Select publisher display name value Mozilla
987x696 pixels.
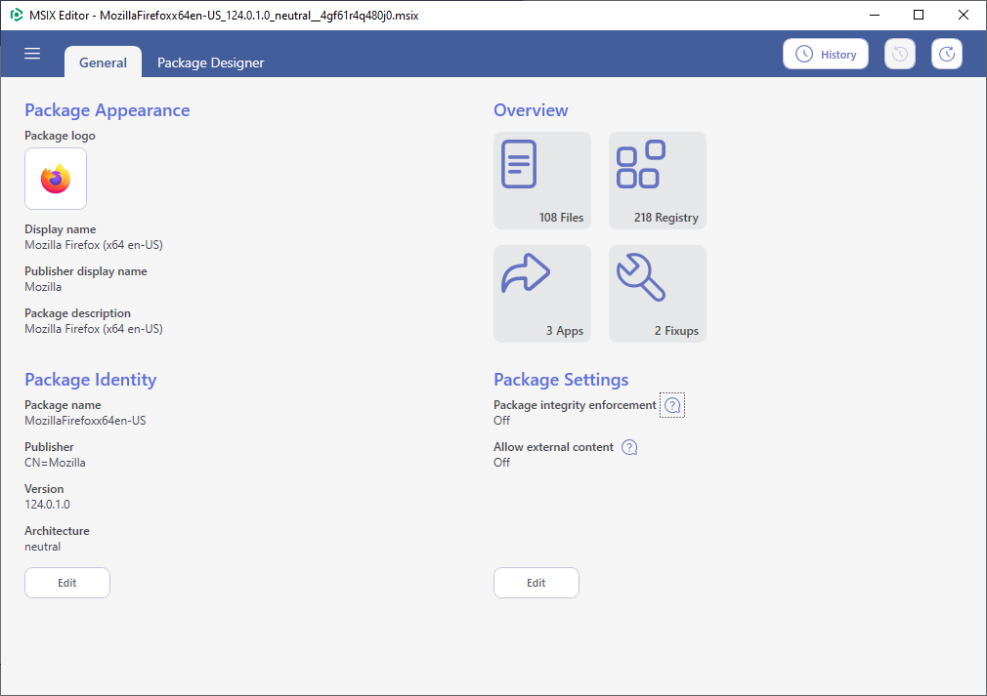tap(43, 287)
